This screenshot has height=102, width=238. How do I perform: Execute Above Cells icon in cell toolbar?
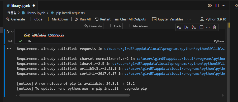[187, 27]
